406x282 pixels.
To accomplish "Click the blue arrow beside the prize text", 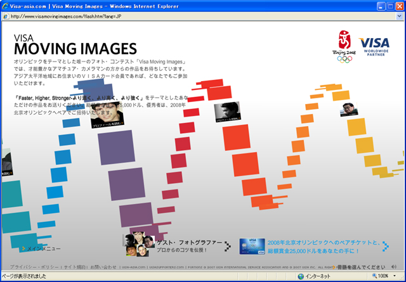I will pos(386,247).
